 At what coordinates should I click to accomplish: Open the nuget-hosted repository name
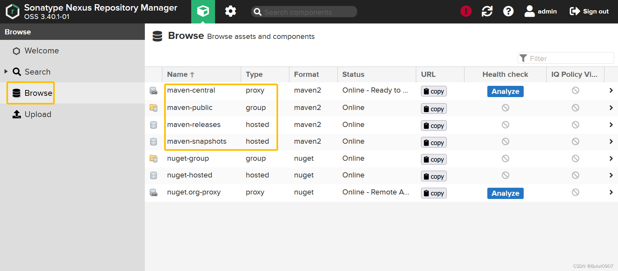pyautogui.click(x=190, y=175)
